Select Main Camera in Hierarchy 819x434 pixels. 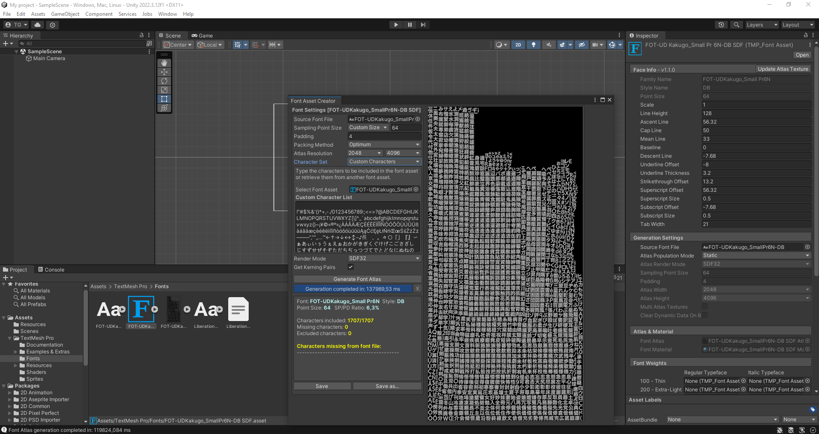[49, 58]
